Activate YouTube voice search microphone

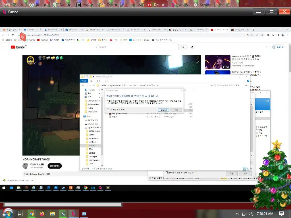[192, 47]
